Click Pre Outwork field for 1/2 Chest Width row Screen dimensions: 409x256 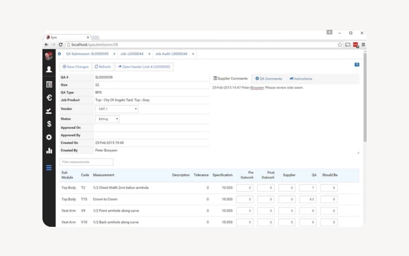pyautogui.click(x=245, y=188)
